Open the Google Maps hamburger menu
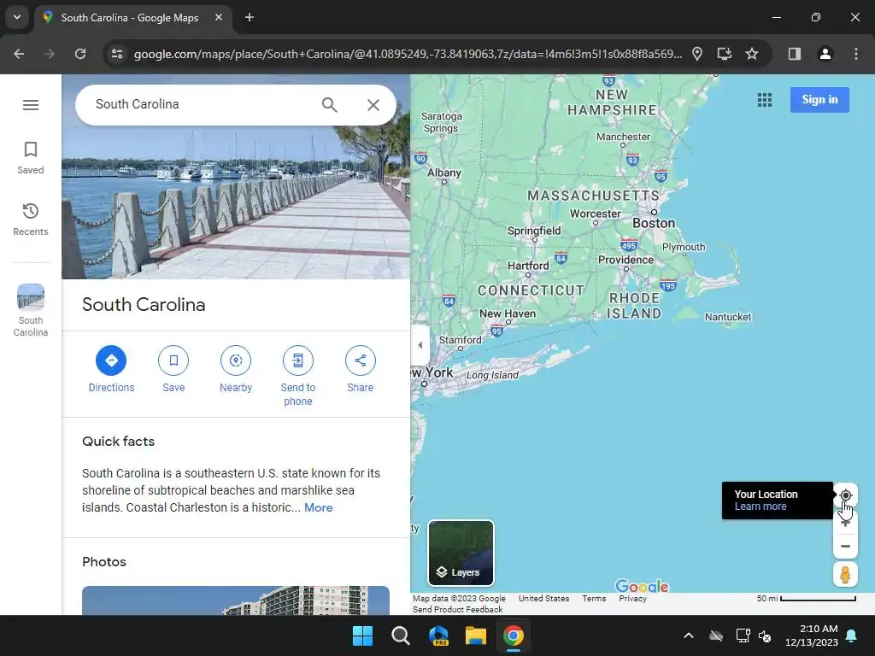Viewport: 875px width, 656px height. pos(31,105)
